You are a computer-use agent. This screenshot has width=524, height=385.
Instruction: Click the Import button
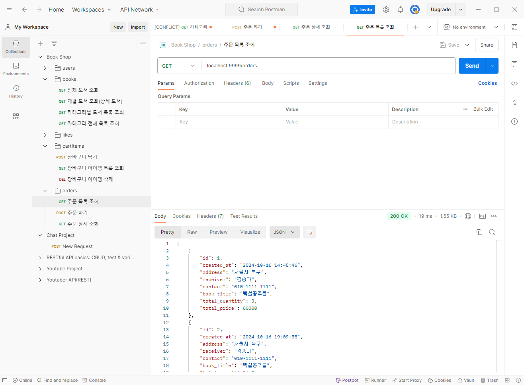tap(138, 27)
